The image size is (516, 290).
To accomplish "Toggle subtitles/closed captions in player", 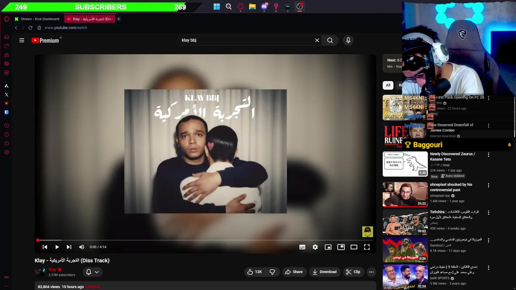I will tap(302, 247).
